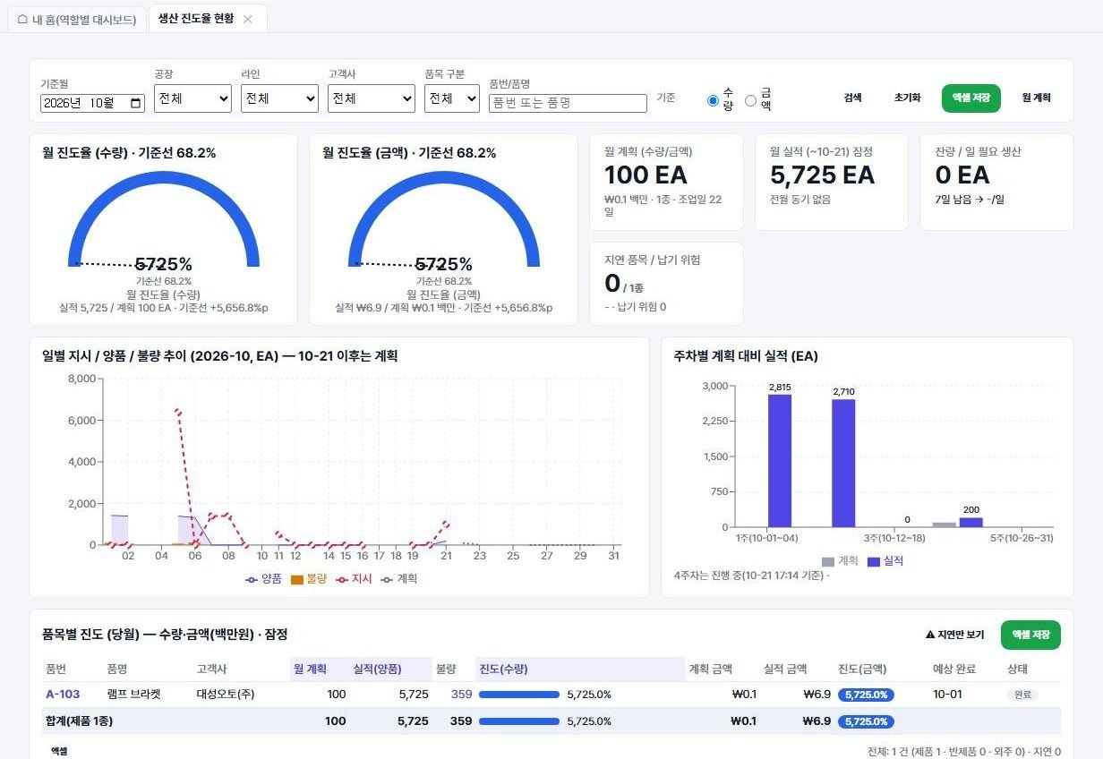
Task: Open the 월 계획 button
Action: click(1036, 98)
